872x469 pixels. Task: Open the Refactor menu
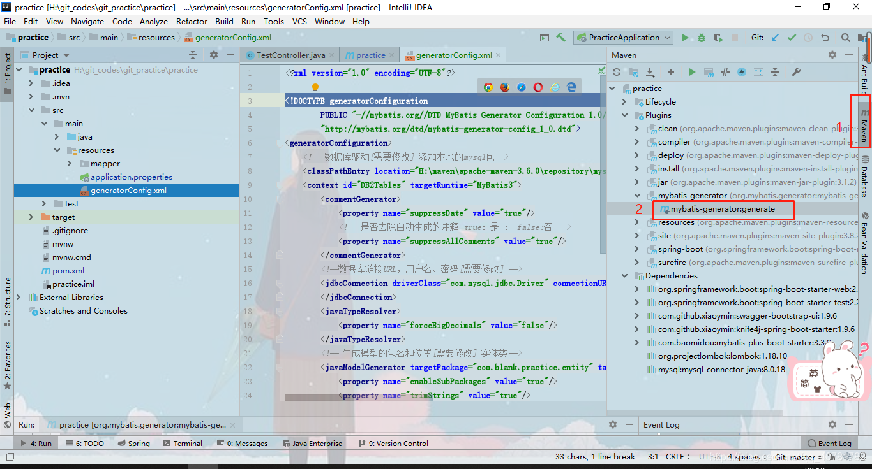coord(192,21)
